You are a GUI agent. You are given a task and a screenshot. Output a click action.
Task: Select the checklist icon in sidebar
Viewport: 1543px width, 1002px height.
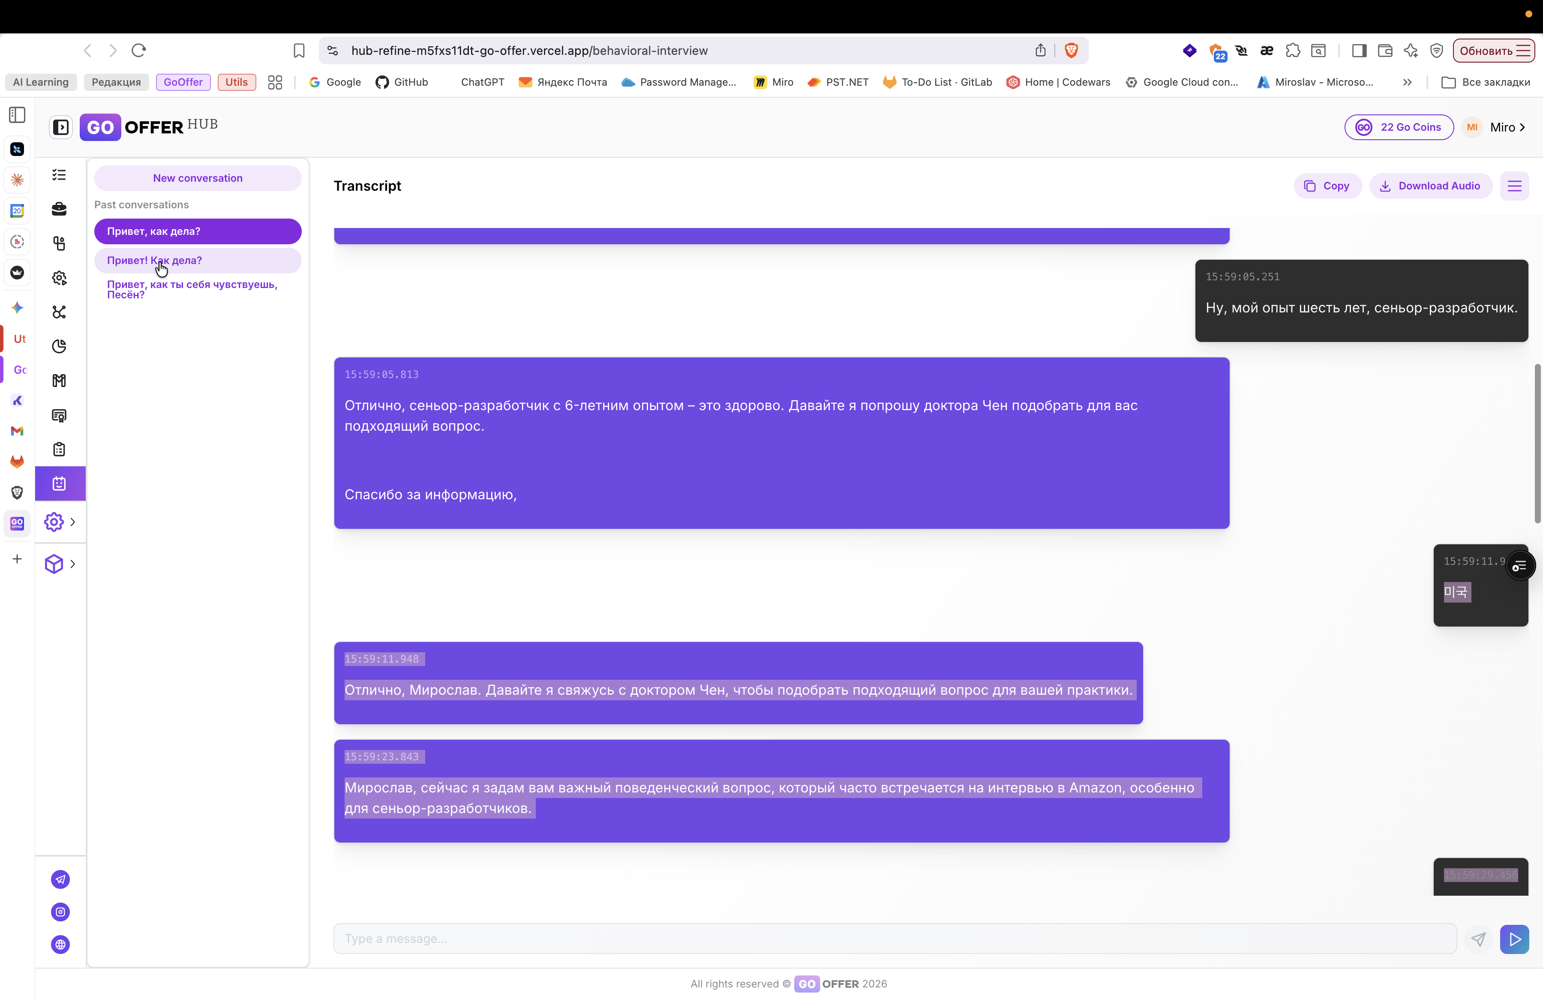coord(59,175)
